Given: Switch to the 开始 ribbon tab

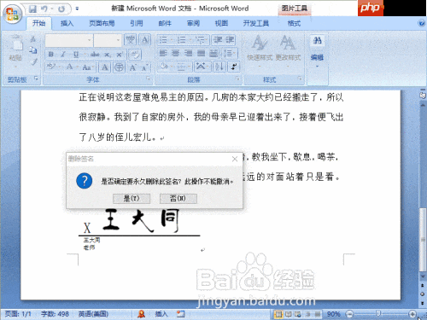Looking at the screenshot, I should tap(39, 23).
